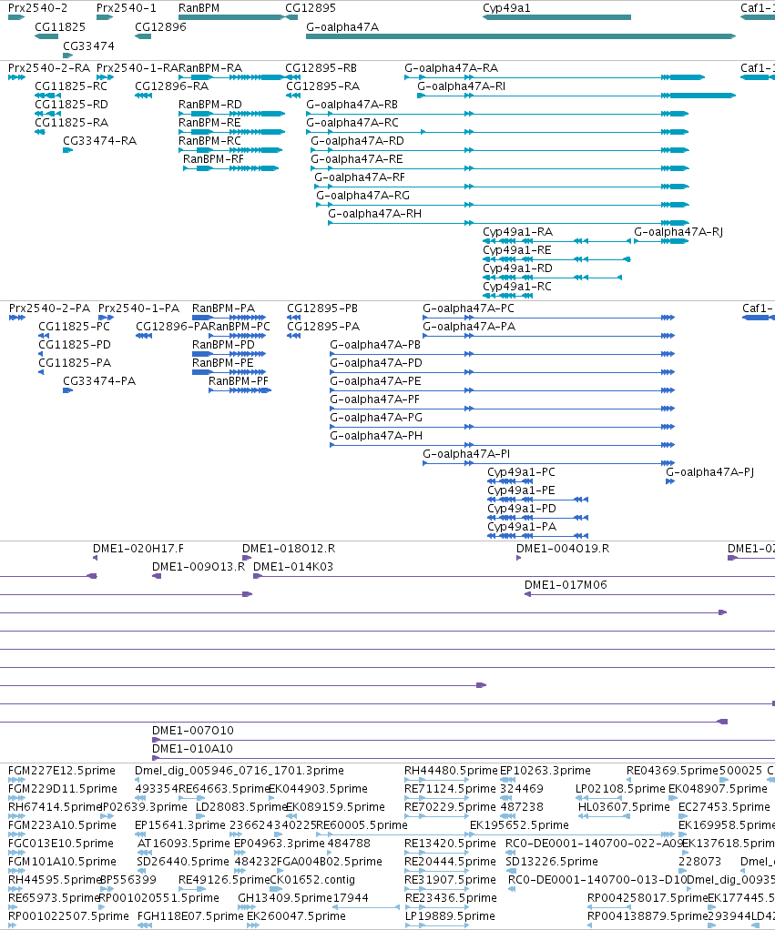Click transcript Cyp49a1-RD label
The image size is (775, 930).
[x=518, y=268]
